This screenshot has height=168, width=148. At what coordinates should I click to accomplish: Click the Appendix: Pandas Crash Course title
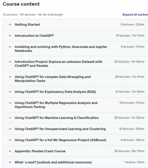click(40, 151)
